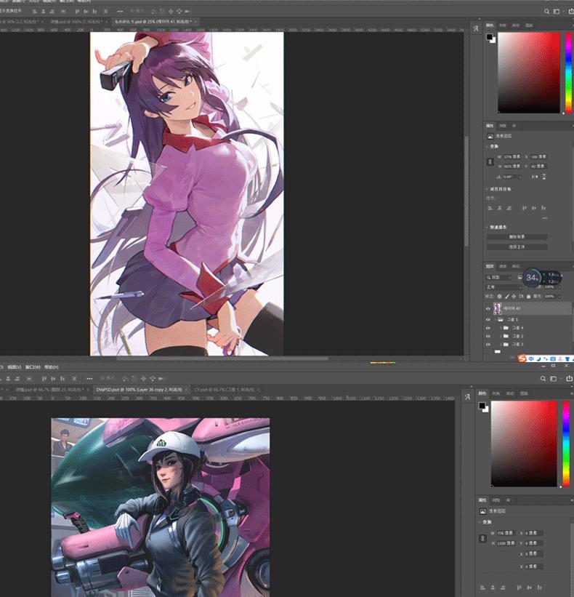Click the lock all padlock icon in Layers
Viewport: 574px width, 597px height.
[529, 297]
